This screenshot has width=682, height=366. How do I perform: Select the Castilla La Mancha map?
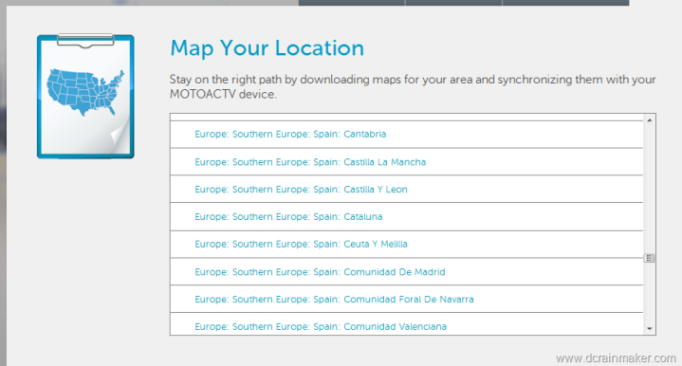[x=310, y=162]
